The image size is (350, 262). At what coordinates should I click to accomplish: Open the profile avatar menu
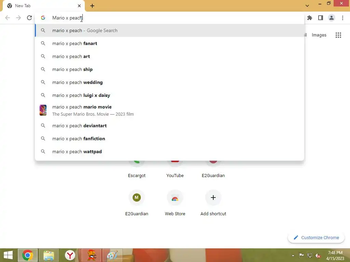point(332,18)
